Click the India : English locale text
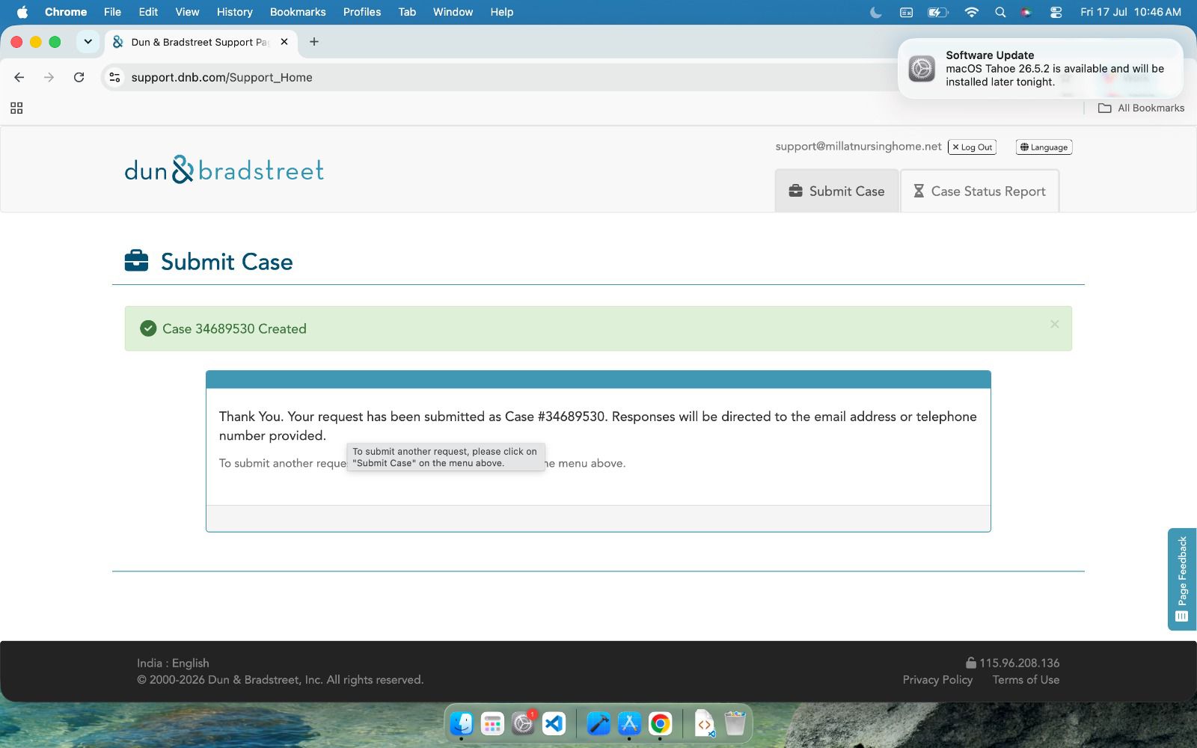This screenshot has height=748, width=1197. tap(173, 663)
